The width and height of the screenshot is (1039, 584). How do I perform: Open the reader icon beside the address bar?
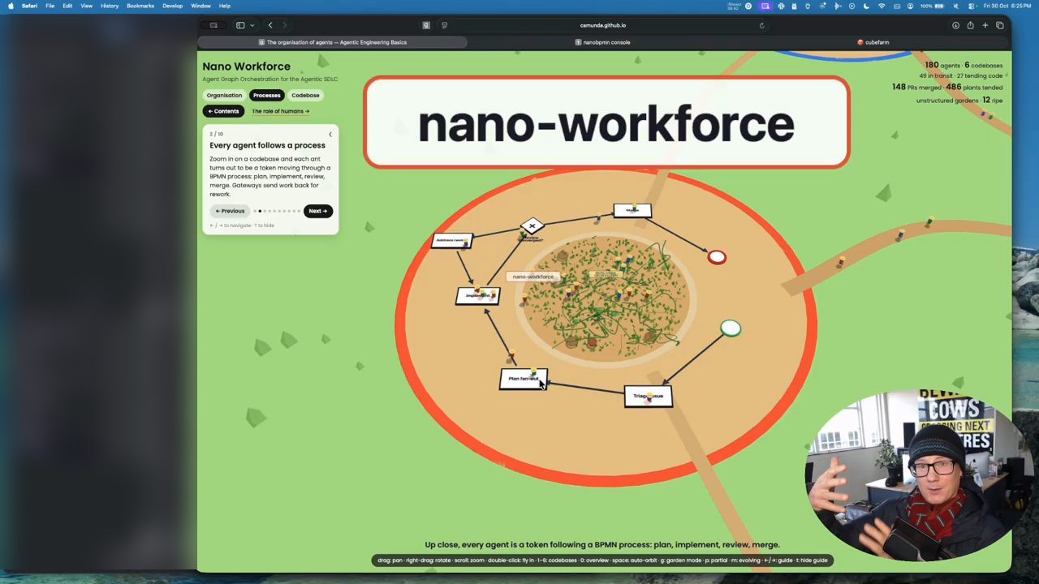[x=444, y=25]
